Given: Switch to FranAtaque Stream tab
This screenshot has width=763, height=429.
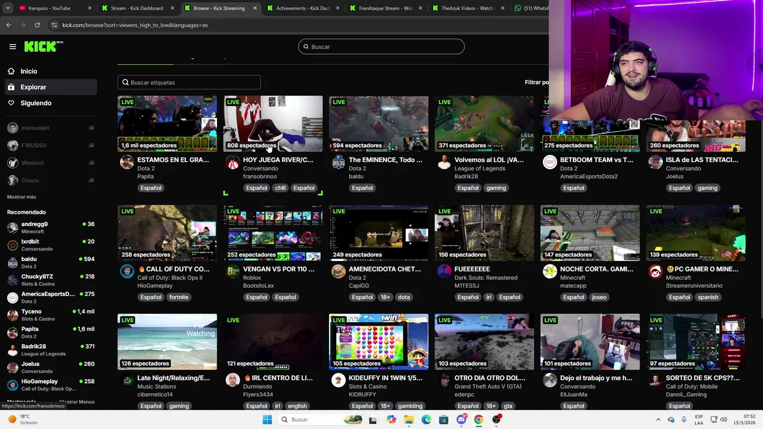Looking at the screenshot, I should click(385, 8).
